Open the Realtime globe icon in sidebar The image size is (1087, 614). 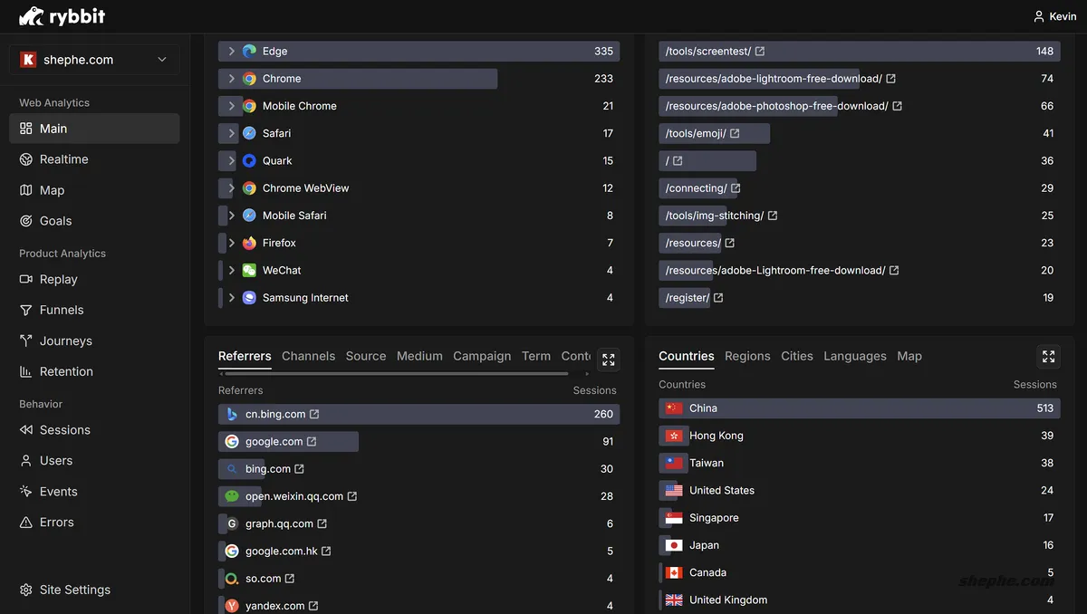tap(26, 159)
